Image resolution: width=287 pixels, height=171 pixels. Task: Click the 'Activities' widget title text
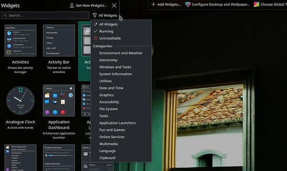(20, 62)
